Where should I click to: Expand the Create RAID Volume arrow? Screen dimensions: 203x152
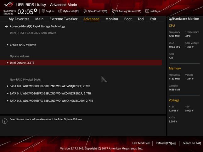8,45
